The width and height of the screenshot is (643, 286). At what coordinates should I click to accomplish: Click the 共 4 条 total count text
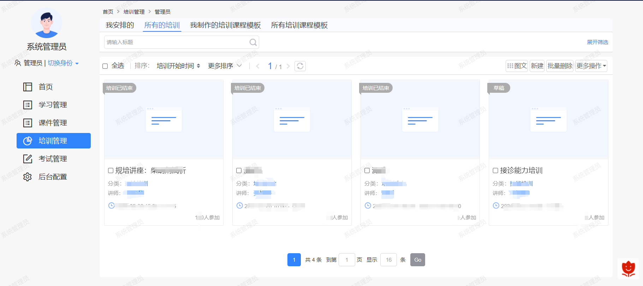click(x=314, y=260)
